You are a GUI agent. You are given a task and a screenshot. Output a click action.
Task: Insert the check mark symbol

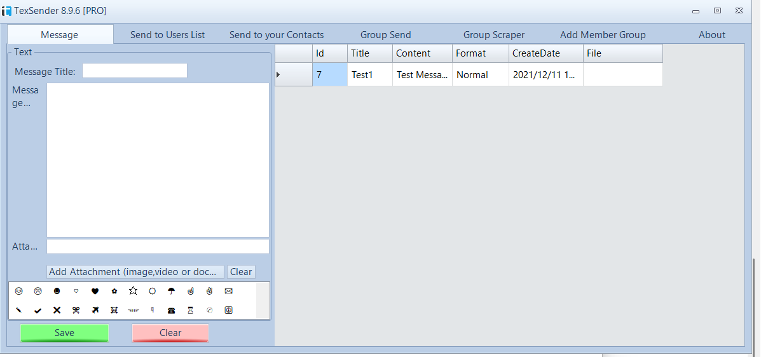[x=38, y=311]
